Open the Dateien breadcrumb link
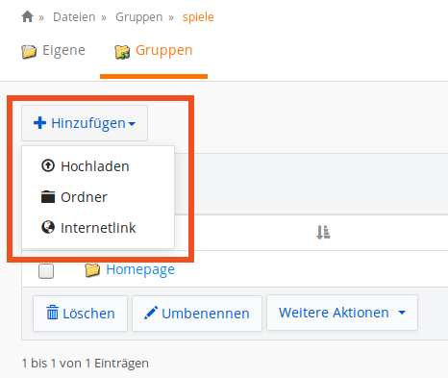The height and width of the screenshot is (378, 448). [74, 17]
